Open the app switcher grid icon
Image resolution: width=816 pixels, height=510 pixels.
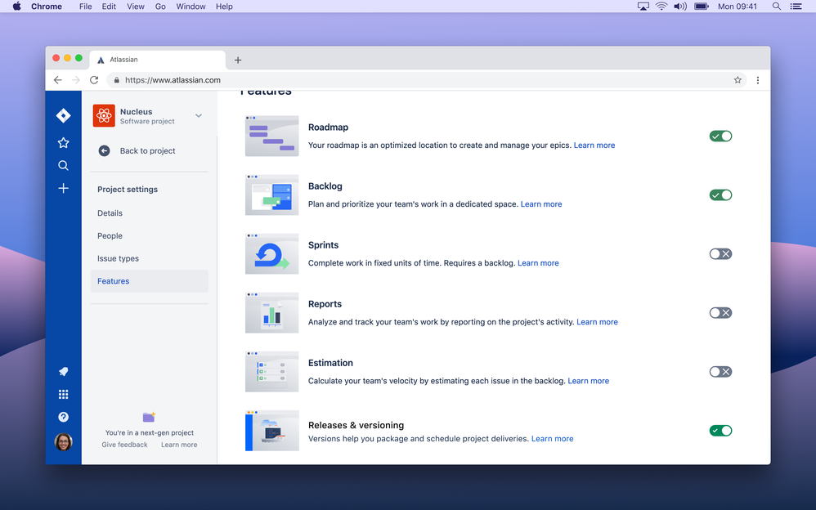[63, 395]
